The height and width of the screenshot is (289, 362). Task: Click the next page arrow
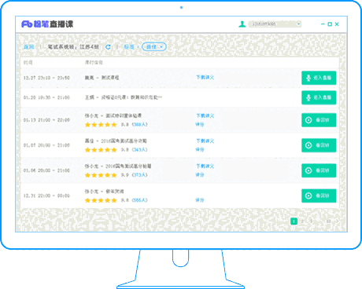[x=338, y=221]
